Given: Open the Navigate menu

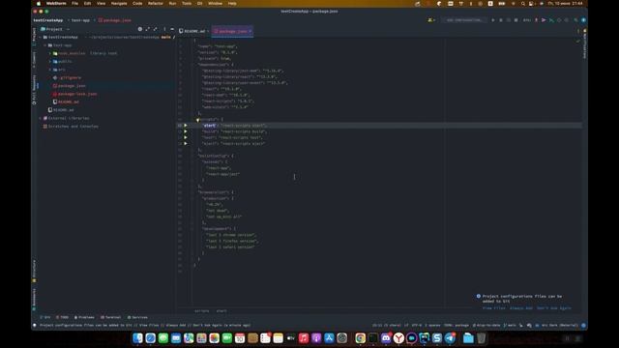Looking at the screenshot, I should coord(119,4).
